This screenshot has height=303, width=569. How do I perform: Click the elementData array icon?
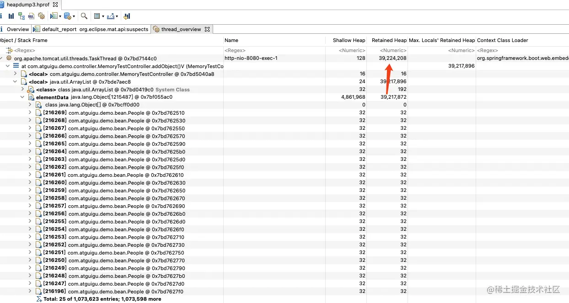click(x=31, y=97)
